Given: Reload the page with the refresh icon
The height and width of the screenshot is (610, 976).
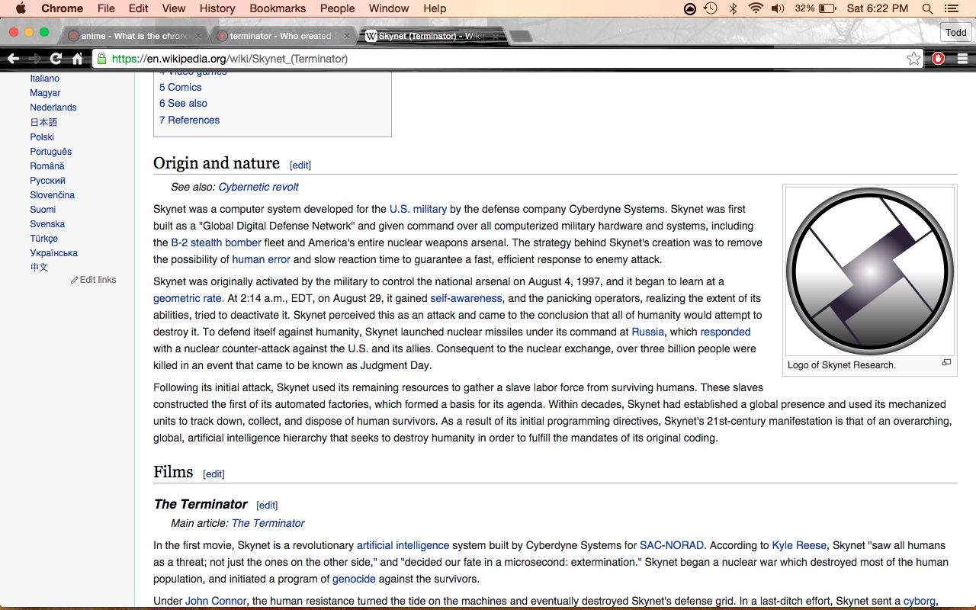Looking at the screenshot, I should coord(56,59).
